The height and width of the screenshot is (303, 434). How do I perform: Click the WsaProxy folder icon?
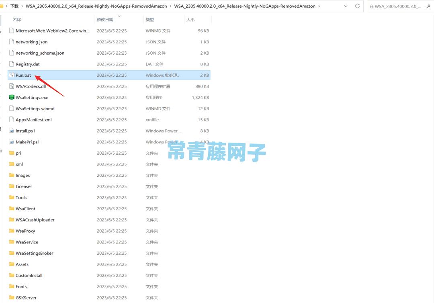tap(12, 231)
